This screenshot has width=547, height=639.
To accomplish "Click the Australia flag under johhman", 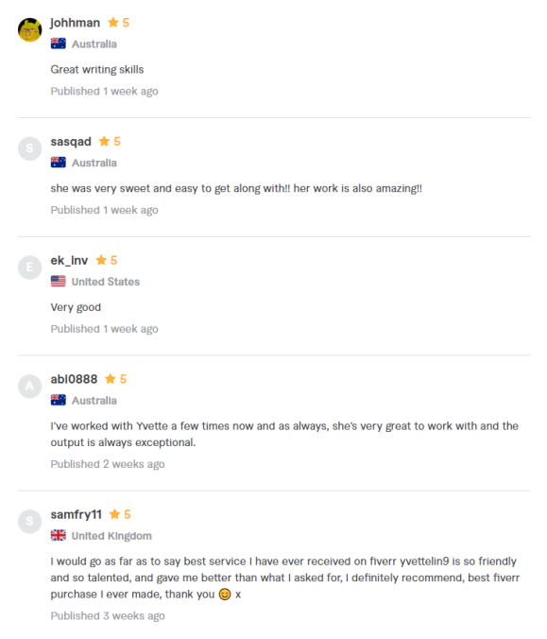I will [59, 43].
